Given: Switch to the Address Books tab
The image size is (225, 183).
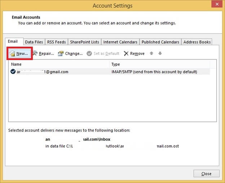Looking at the screenshot, I should pos(197,42).
